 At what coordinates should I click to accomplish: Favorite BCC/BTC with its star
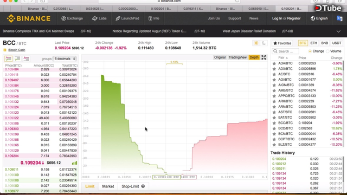[274, 123]
